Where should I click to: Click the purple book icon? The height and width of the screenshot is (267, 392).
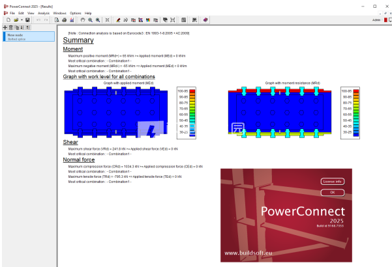click(205, 20)
